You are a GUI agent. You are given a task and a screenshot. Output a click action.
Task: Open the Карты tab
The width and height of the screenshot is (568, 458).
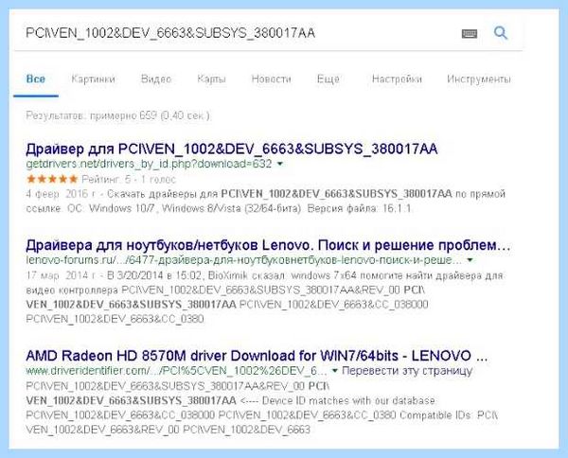click(211, 79)
